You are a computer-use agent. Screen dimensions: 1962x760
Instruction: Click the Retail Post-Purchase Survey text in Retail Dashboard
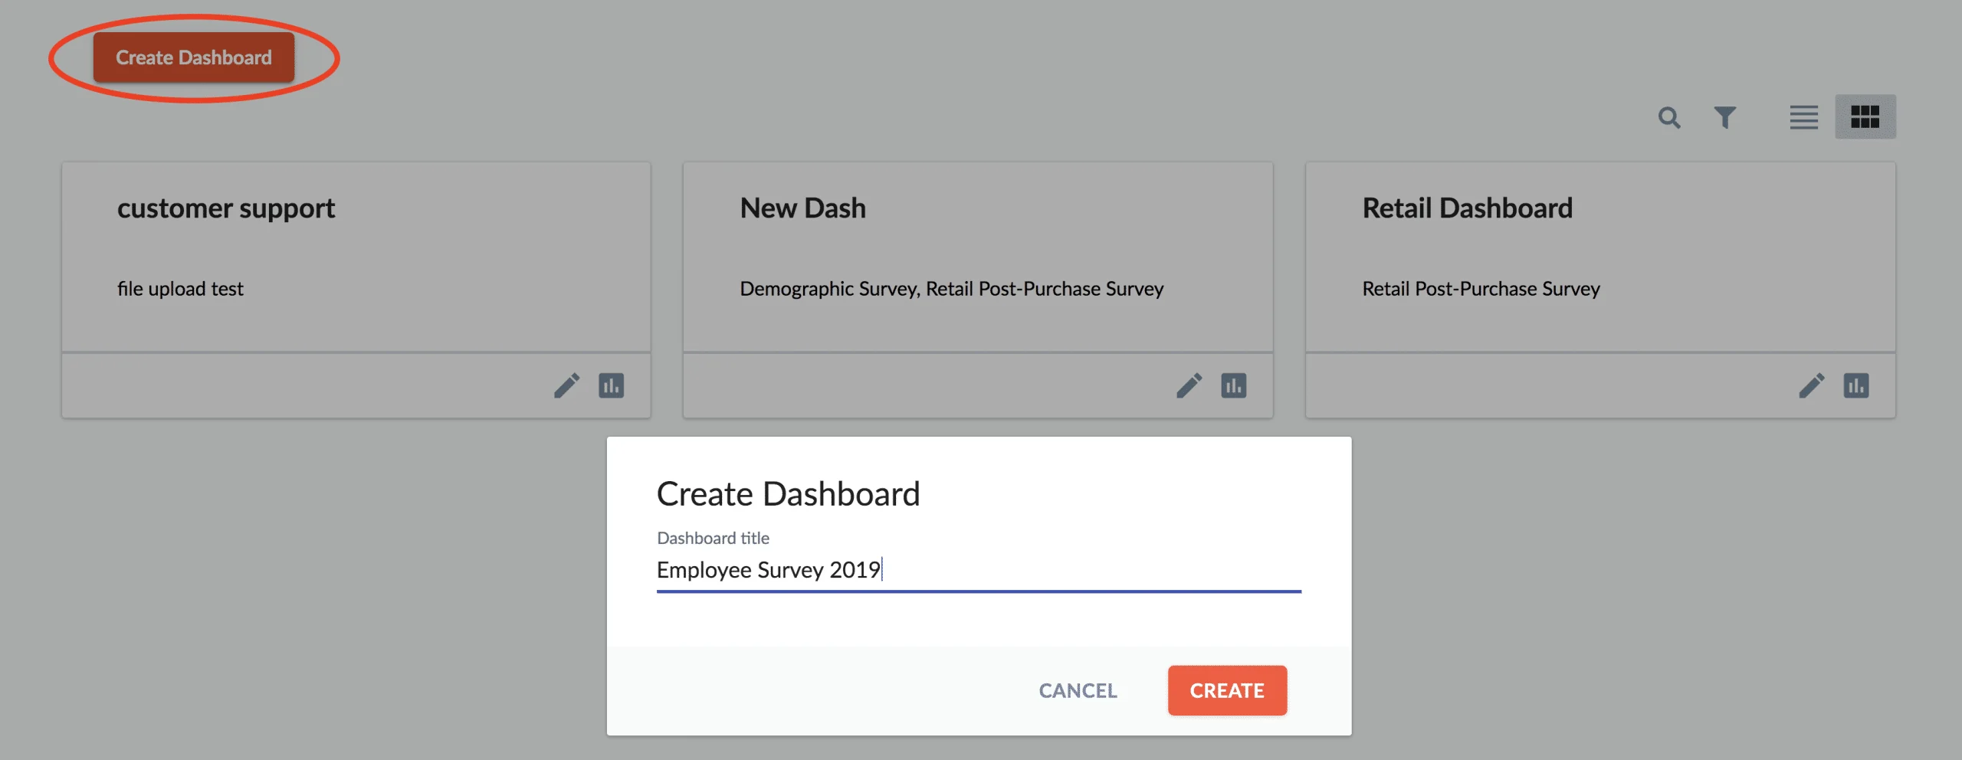1481,289
